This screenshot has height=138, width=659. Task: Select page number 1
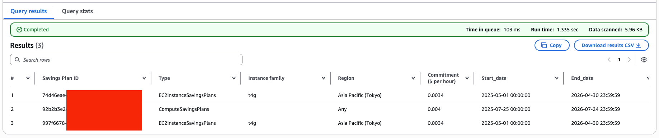(619, 60)
